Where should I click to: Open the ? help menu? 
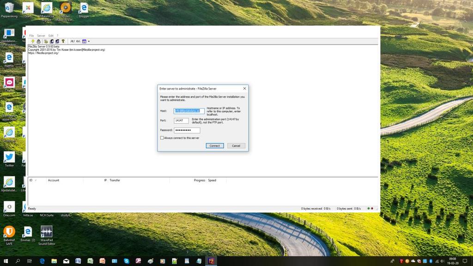tap(57, 36)
